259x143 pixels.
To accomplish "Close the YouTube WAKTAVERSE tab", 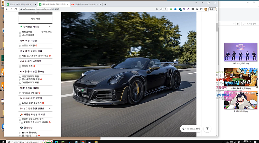I will coord(100,5).
